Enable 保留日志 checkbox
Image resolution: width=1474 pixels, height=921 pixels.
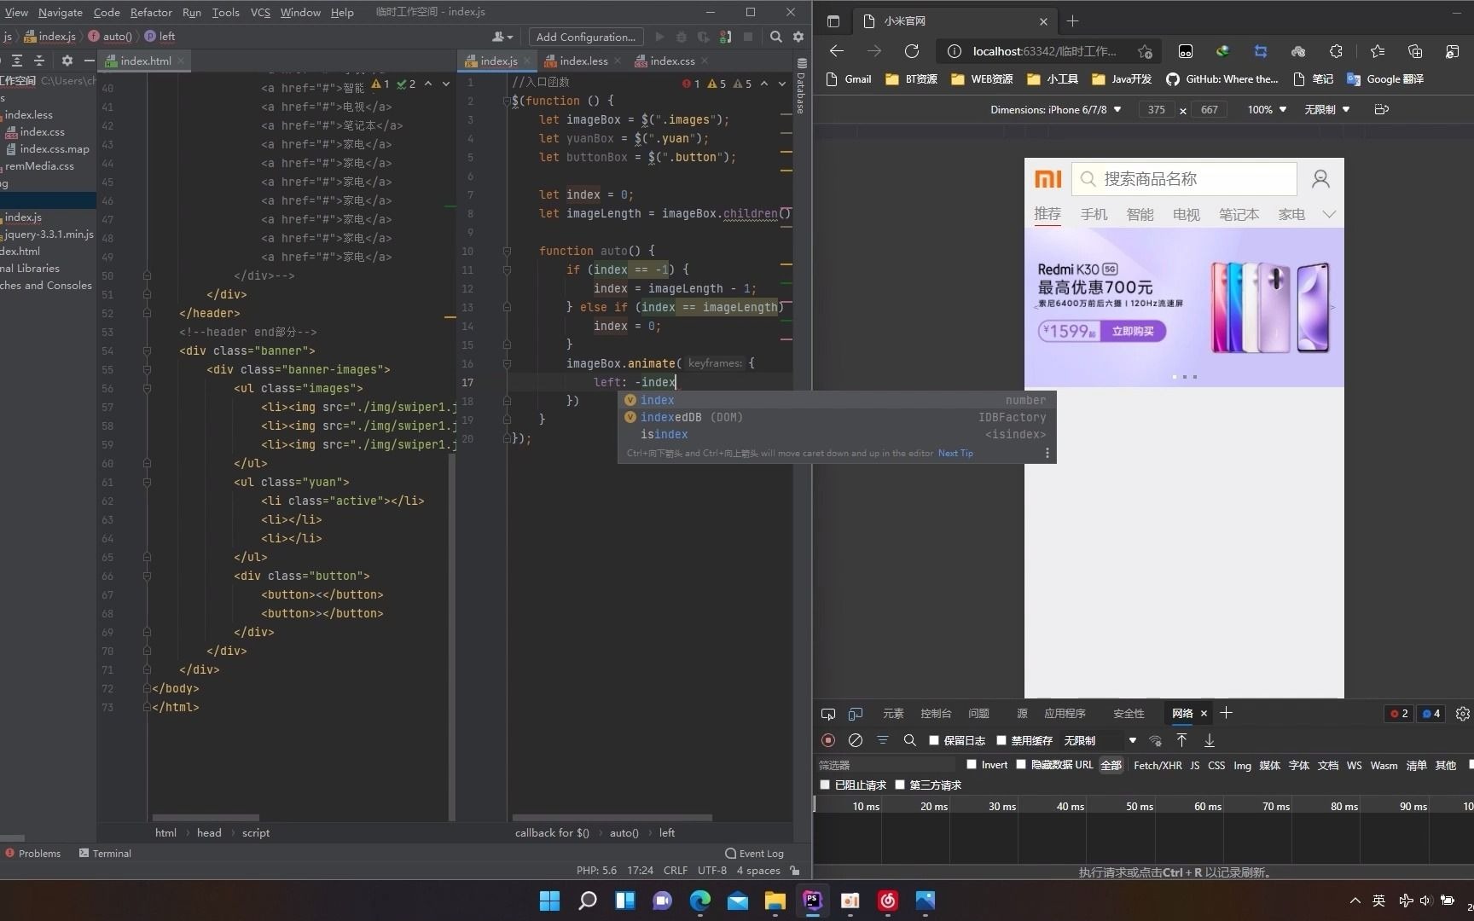point(934,740)
